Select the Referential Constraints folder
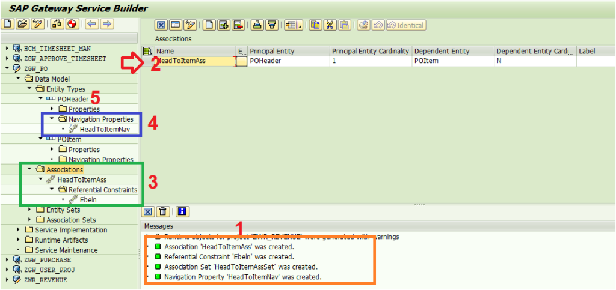616x290 pixels. pos(103,190)
